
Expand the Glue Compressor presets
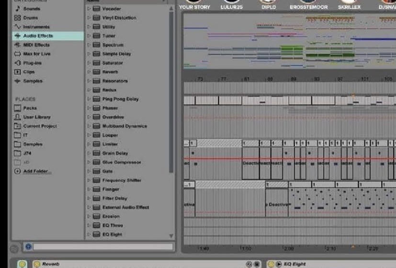click(x=89, y=162)
